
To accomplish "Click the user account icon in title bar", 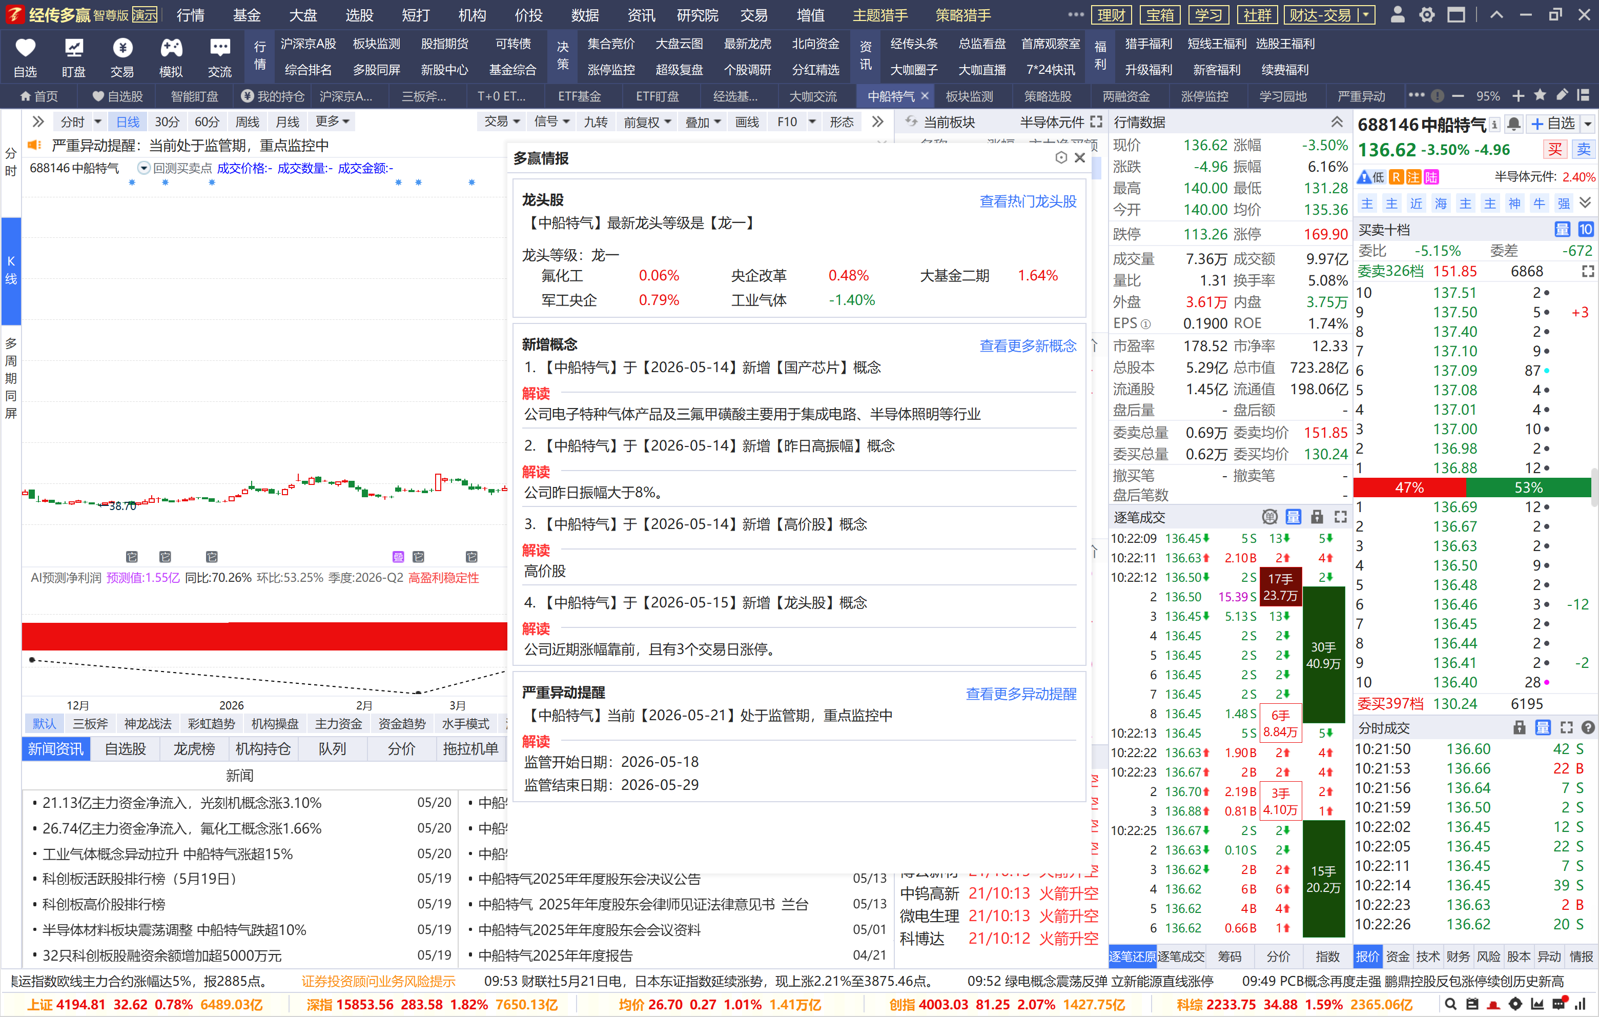I will tap(1397, 15).
